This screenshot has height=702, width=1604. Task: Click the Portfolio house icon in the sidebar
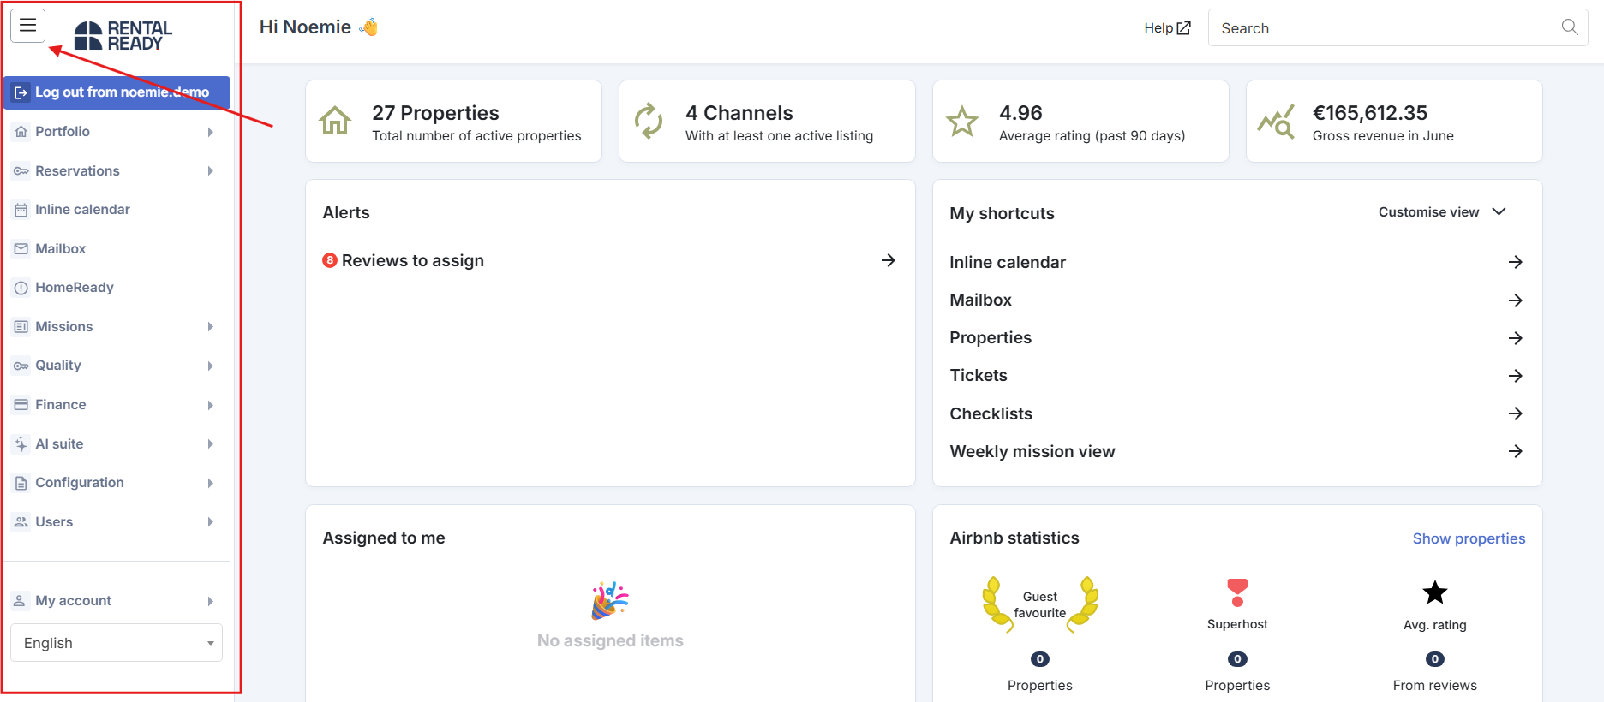tap(21, 132)
